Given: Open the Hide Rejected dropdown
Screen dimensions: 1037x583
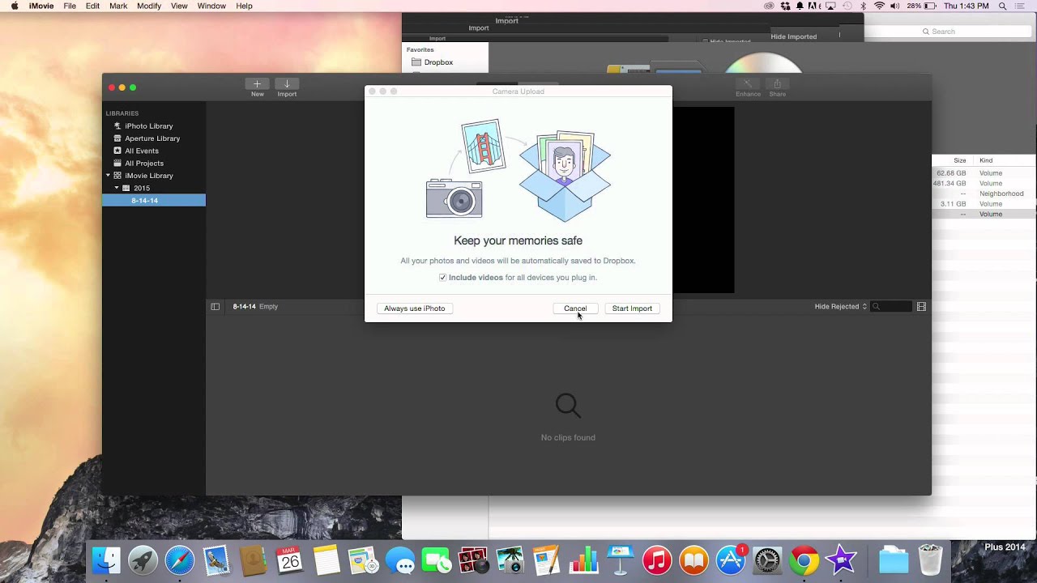Looking at the screenshot, I should pos(841,307).
